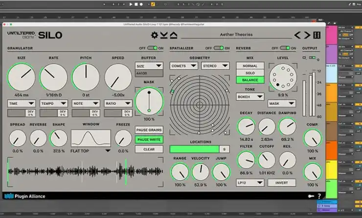Image resolution: width=362 pixels, height=218 pixels.
Task: Open the BOKEH tone dropdown
Action: point(250,97)
